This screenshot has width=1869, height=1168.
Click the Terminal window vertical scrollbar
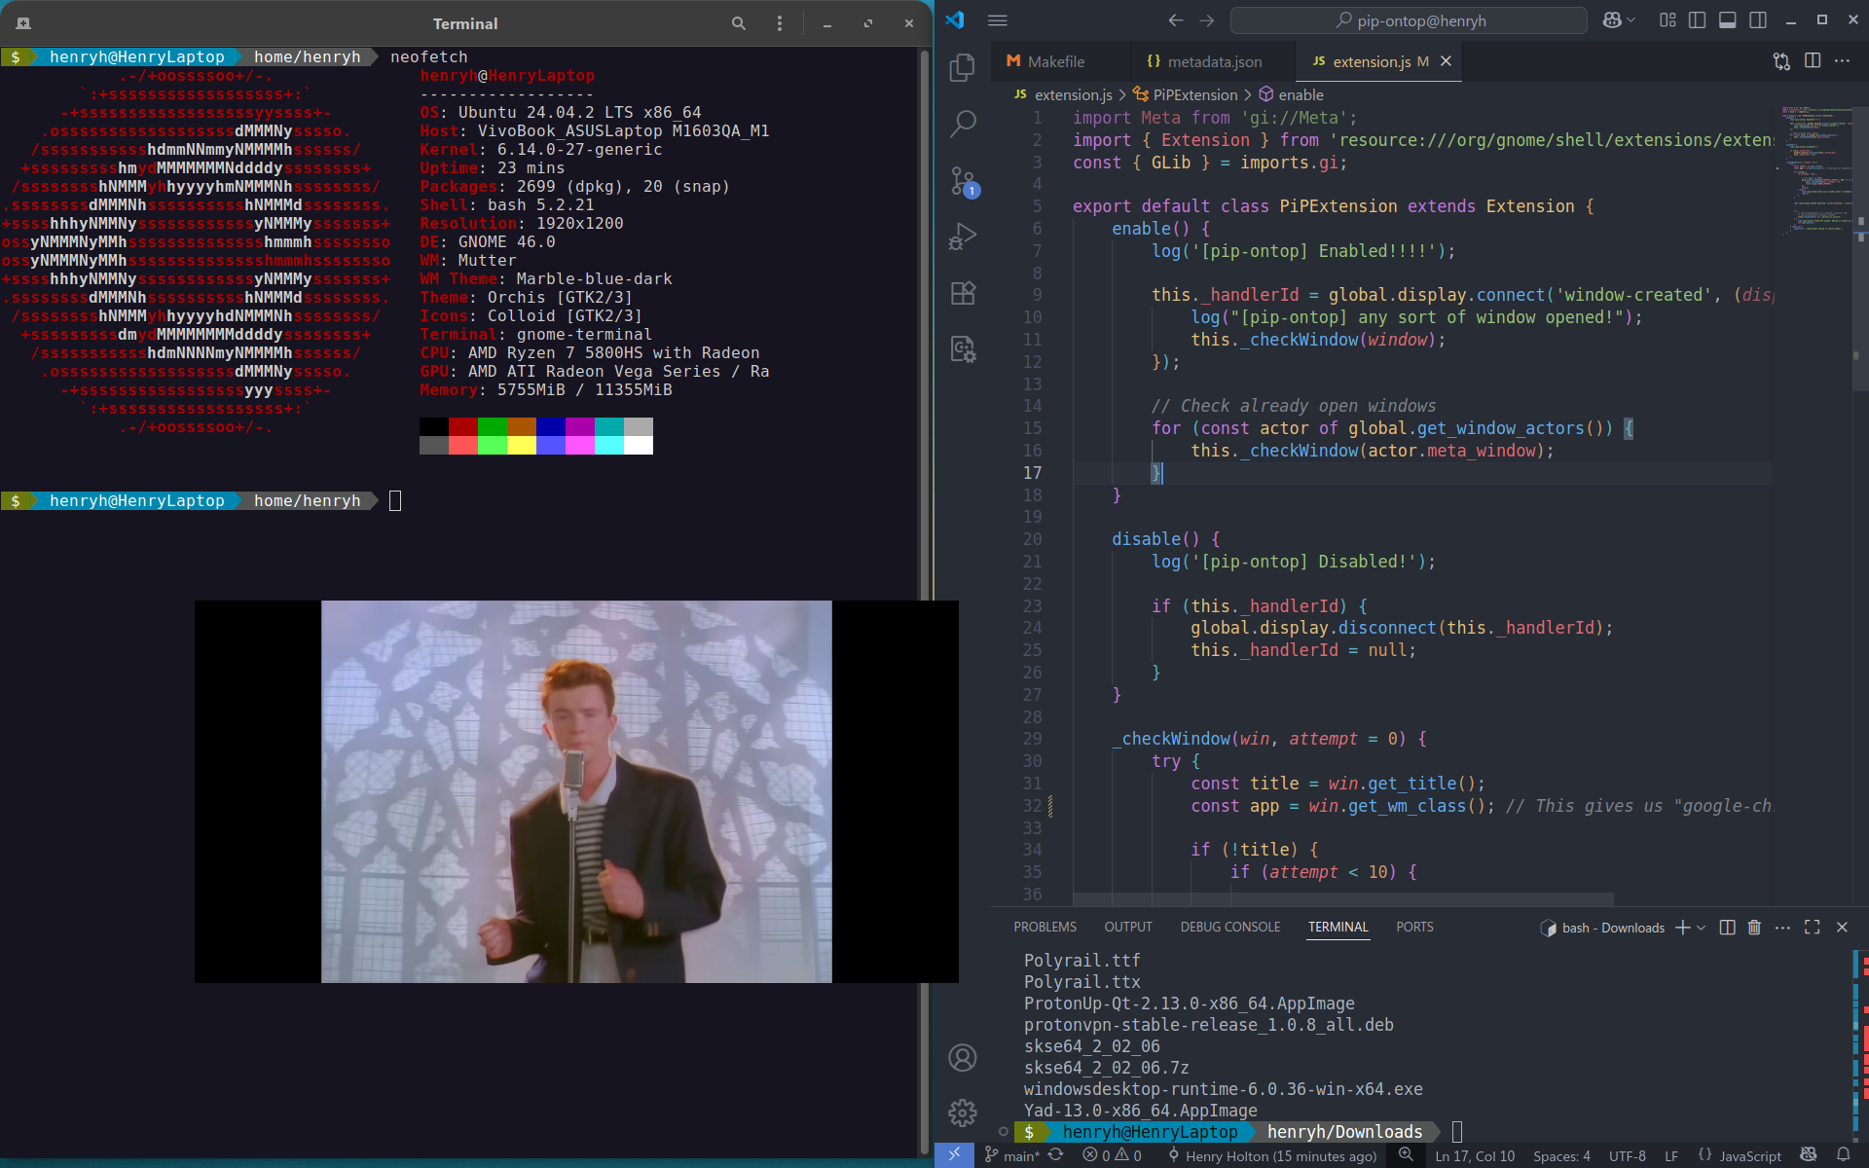tap(924, 602)
